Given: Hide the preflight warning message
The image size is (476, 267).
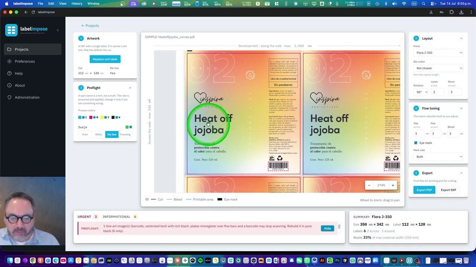Looking at the screenshot, I should (x=327, y=228).
